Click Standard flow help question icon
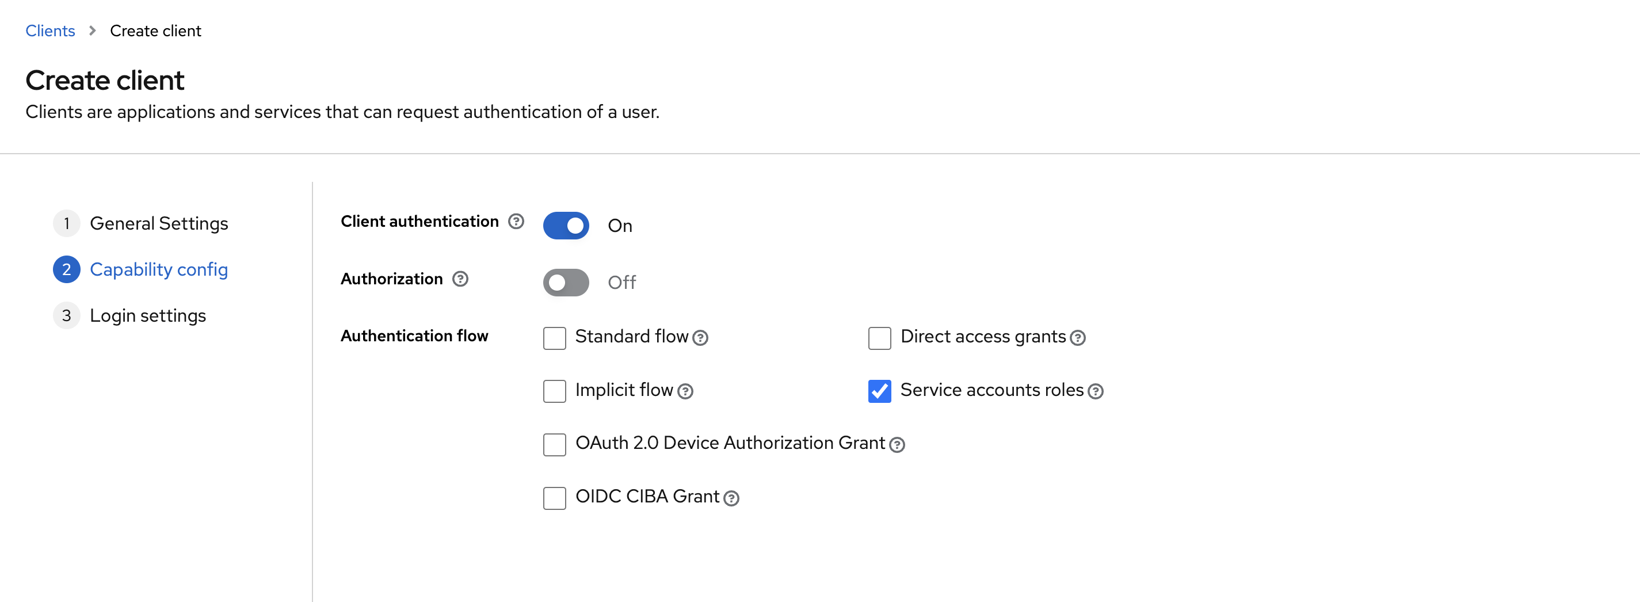 click(x=700, y=338)
